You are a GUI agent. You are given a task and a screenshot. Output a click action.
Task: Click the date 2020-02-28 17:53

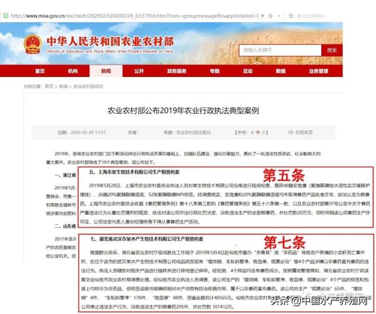[x=88, y=133]
